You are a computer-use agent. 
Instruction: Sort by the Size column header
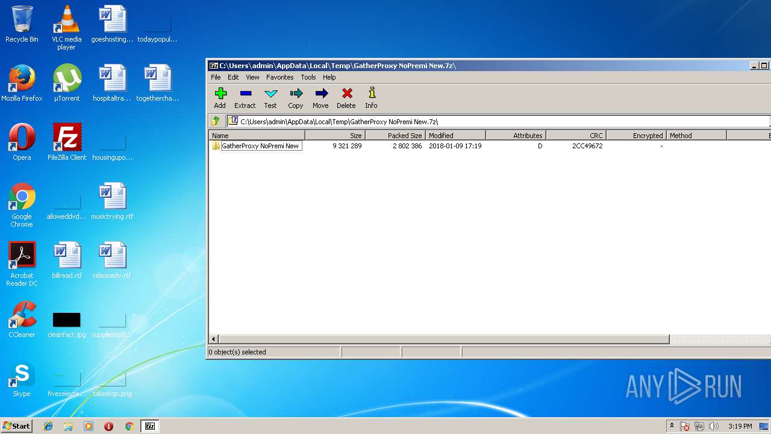pos(335,136)
